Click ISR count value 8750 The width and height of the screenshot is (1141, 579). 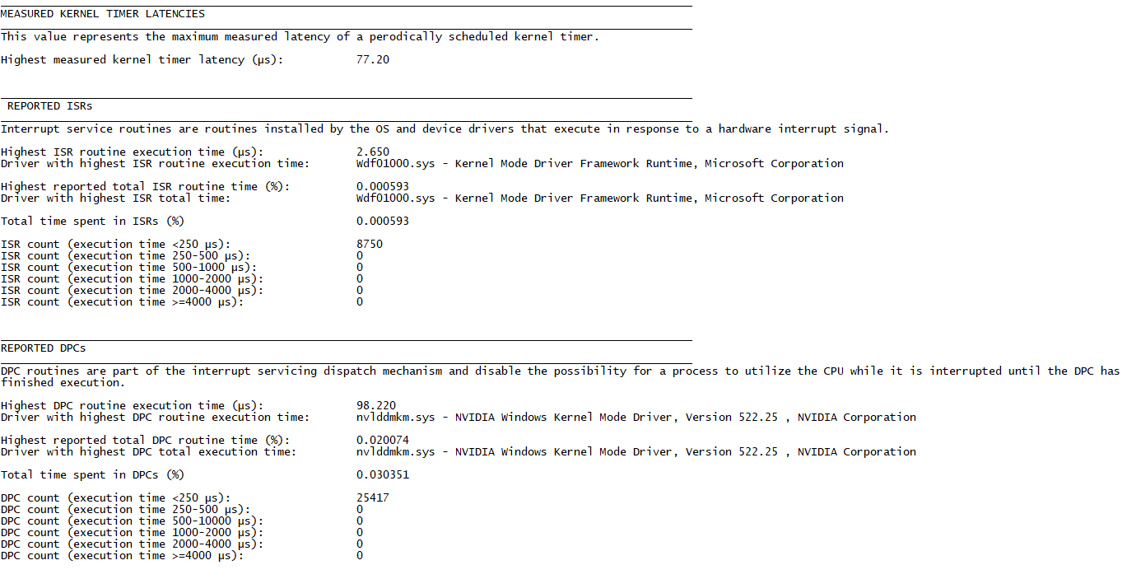(370, 244)
